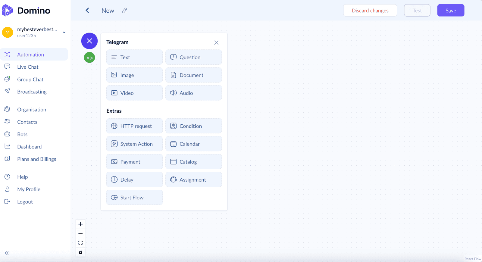Close the Telegram blocks panel
Image resolution: width=482 pixels, height=262 pixels.
[x=216, y=42]
